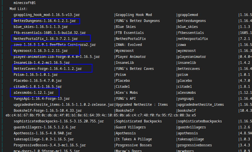This screenshot has height=152, width=252.
Task: Click the 'YUNG's Better Dungeons' mod name
Action: (138, 21)
